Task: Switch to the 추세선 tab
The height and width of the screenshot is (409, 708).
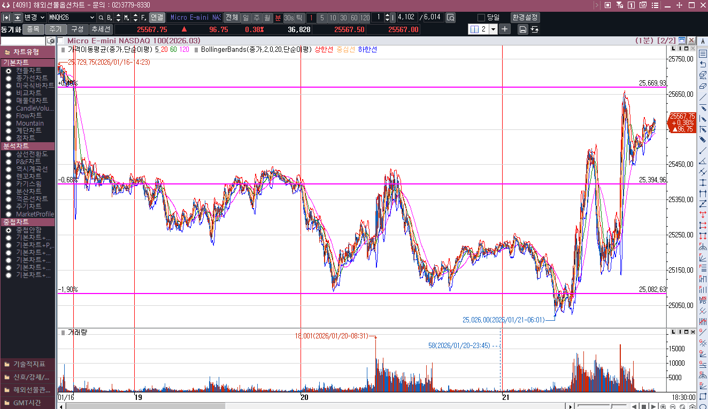Action: (x=101, y=29)
